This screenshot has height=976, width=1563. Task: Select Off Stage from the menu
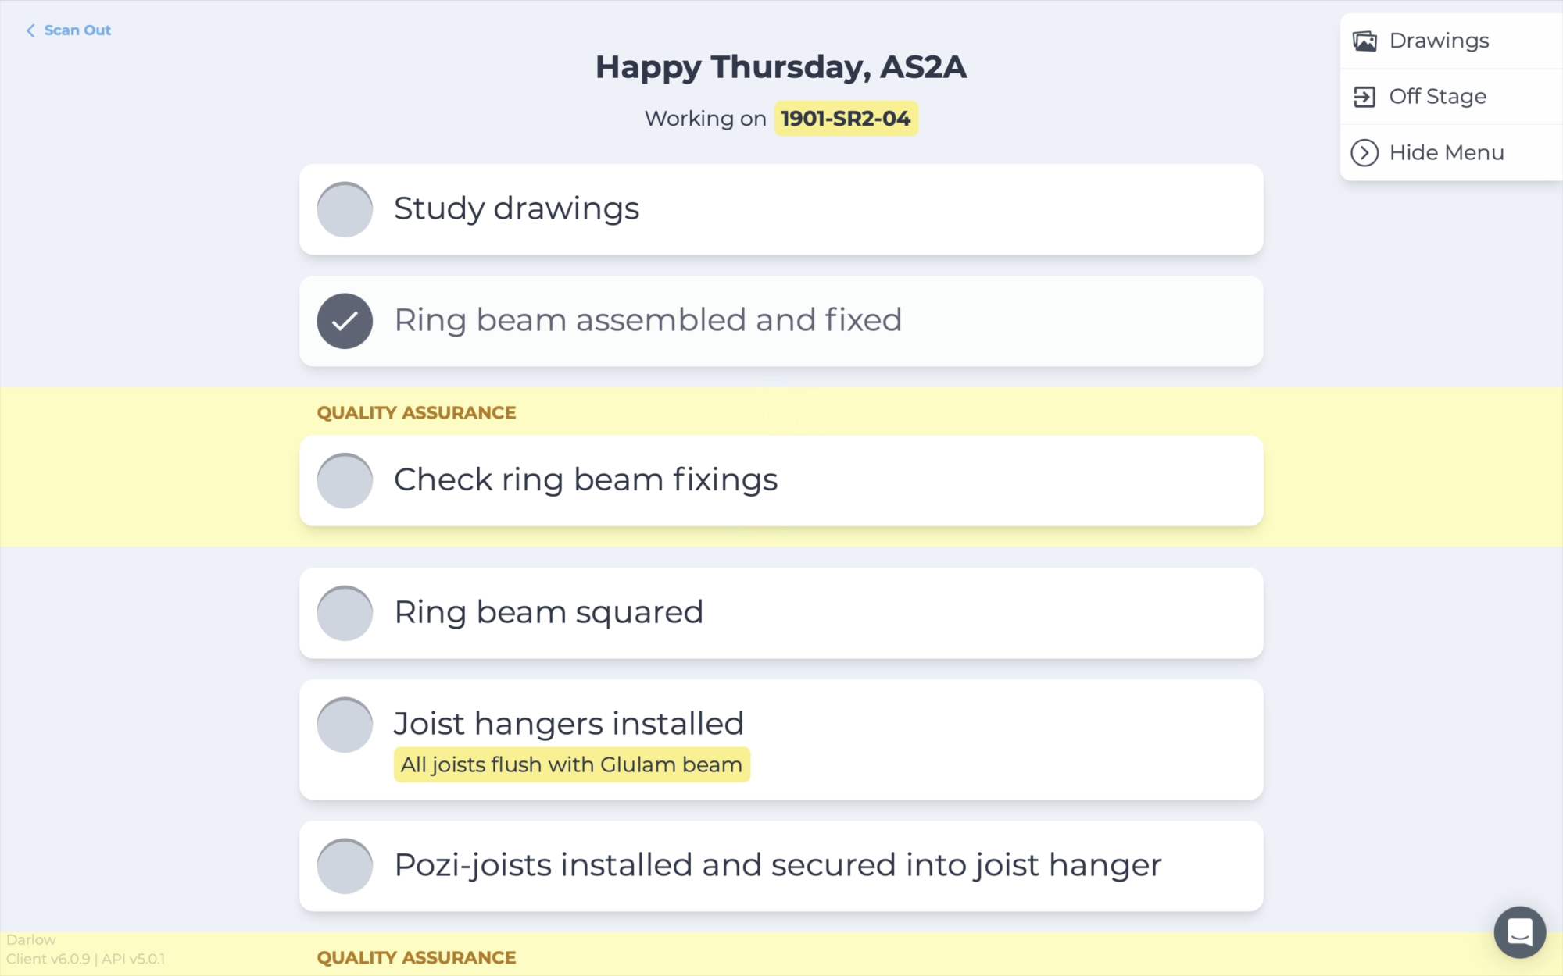click(x=1437, y=97)
